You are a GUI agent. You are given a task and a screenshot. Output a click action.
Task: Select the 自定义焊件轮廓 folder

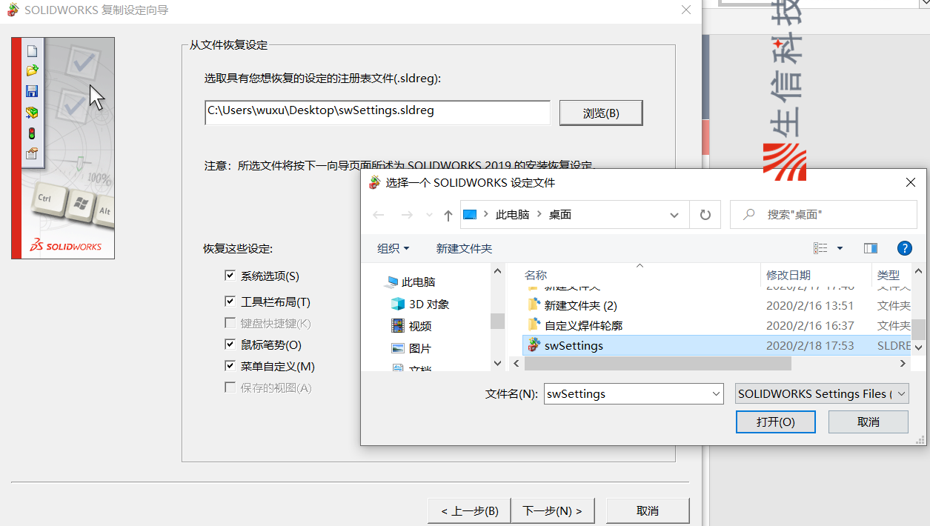pyautogui.click(x=584, y=325)
